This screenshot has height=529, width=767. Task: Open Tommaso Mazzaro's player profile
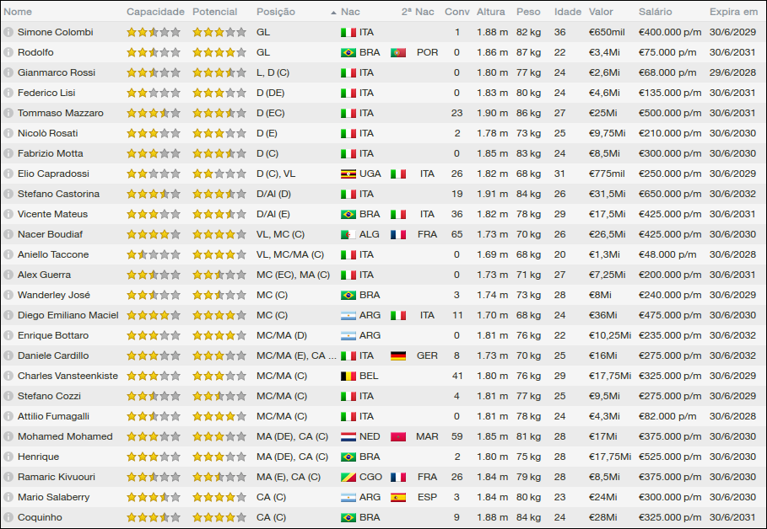[60, 113]
